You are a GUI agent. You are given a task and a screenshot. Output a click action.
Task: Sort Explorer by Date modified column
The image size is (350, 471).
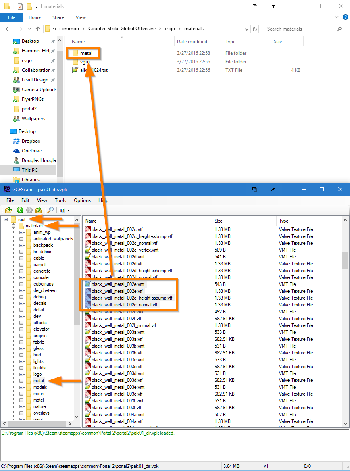tap(192, 42)
